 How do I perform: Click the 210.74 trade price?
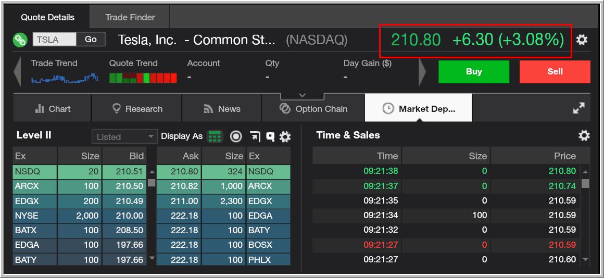click(562, 186)
